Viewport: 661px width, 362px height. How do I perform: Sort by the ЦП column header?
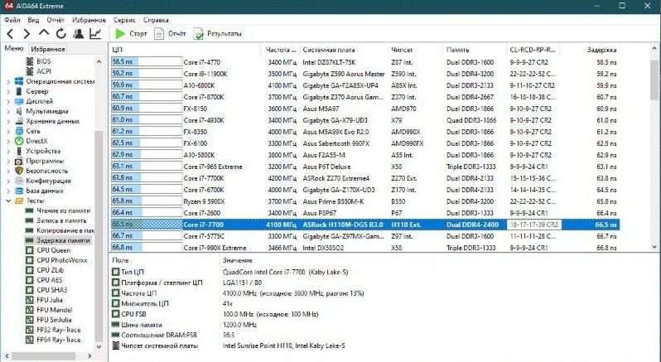click(185, 50)
